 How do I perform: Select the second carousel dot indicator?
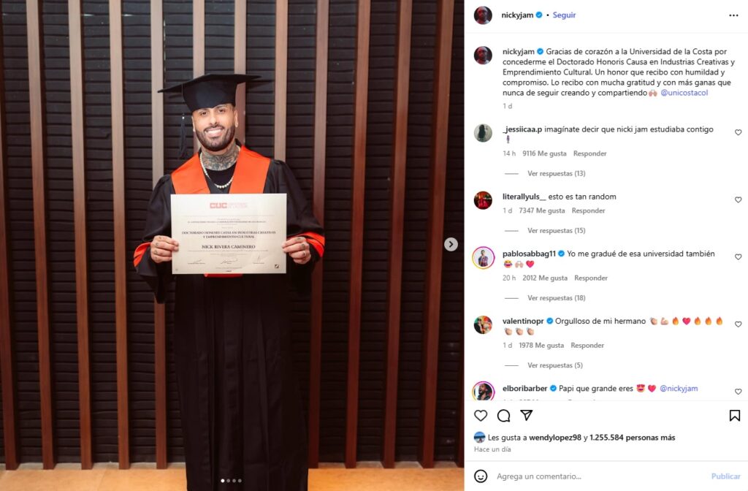point(229,481)
